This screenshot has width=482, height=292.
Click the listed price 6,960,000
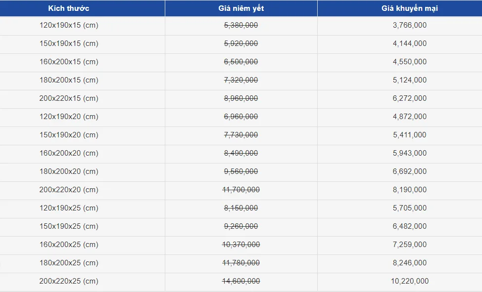click(241, 117)
